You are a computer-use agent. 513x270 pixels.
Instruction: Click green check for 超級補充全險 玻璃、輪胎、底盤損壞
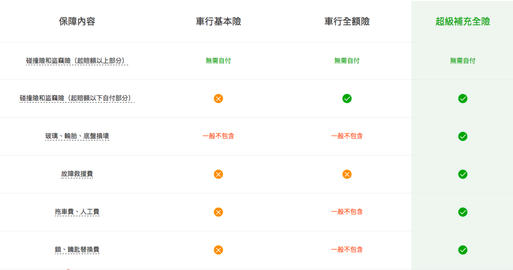click(x=462, y=136)
